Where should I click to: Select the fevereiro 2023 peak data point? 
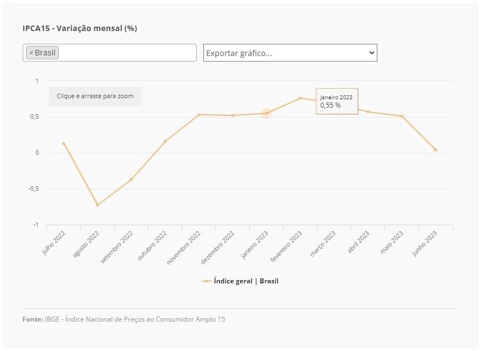coord(300,98)
